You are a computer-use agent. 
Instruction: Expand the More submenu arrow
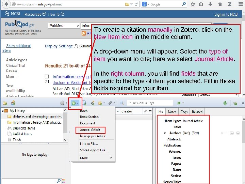point(111,158)
